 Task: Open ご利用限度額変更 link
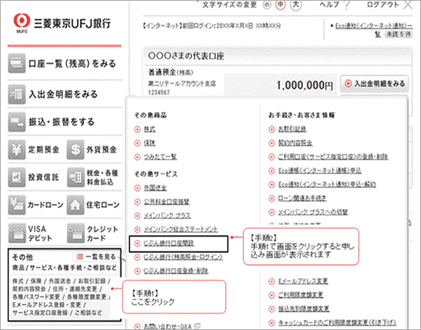point(301,295)
